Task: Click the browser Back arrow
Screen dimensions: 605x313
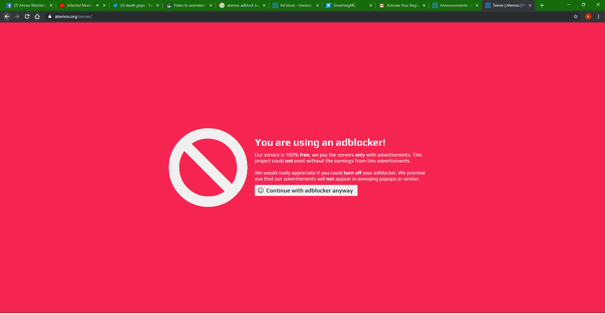Action: point(7,16)
